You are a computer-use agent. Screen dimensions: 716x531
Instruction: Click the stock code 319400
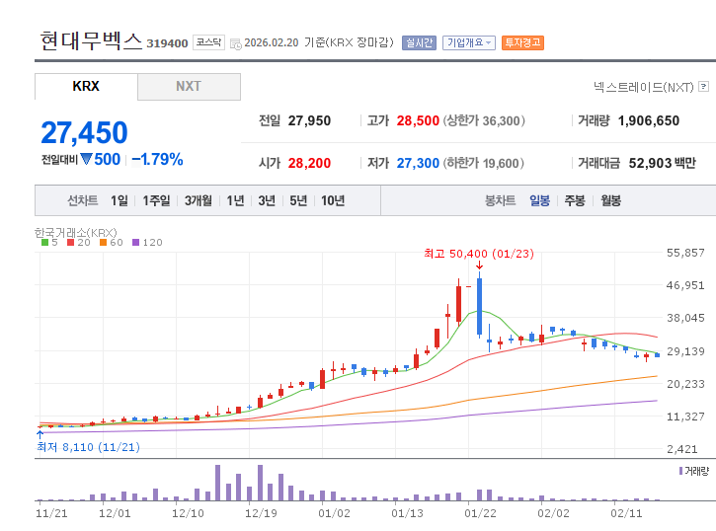tap(167, 43)
